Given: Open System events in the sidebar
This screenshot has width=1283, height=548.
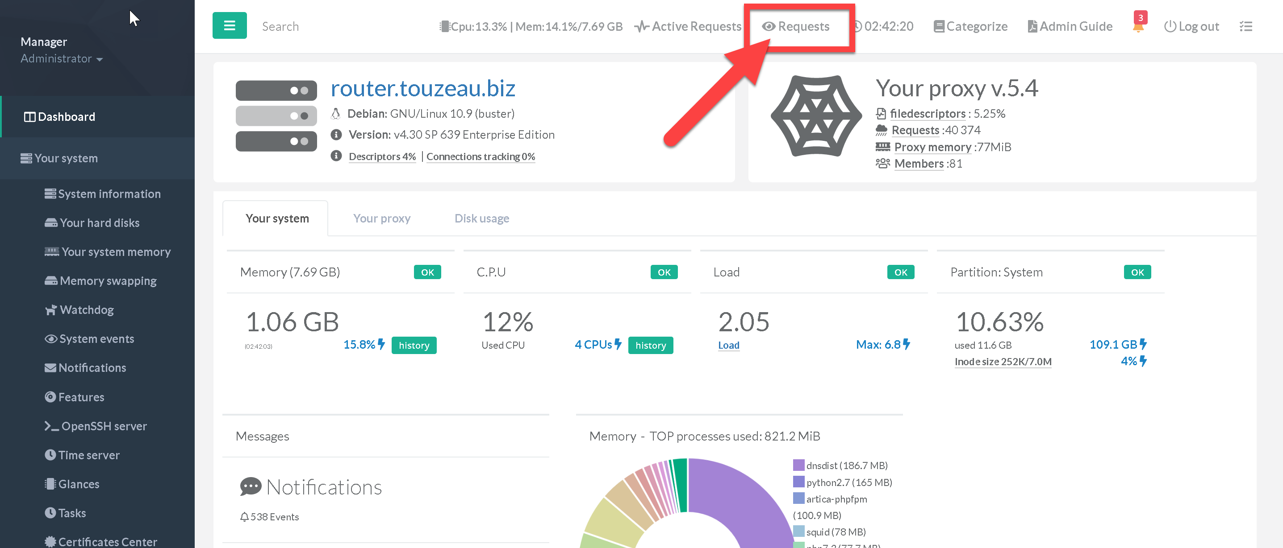Looking at the screenshot, I should 96,338.
